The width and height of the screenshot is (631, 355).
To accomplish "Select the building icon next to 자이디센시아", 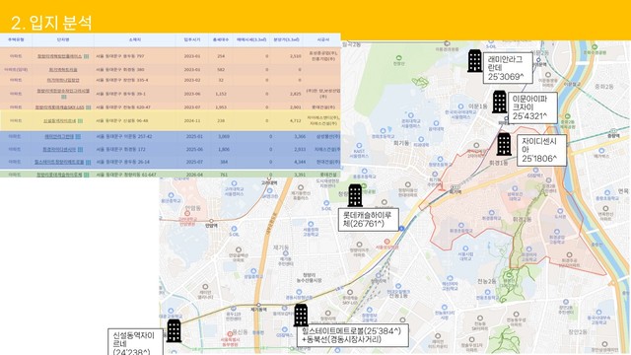I will (504, 145).
